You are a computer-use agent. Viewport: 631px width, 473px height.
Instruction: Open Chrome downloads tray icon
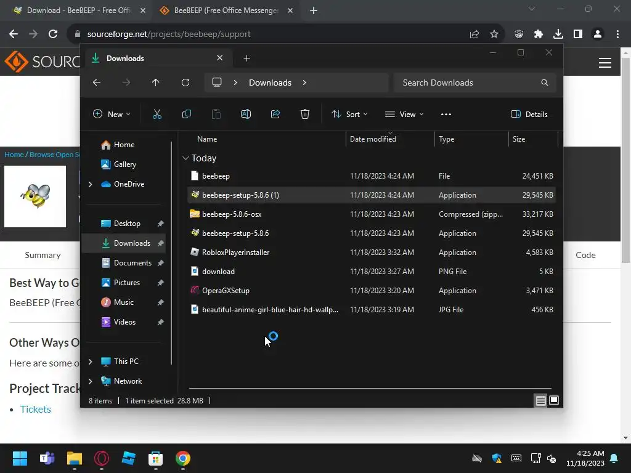(558, 34)
